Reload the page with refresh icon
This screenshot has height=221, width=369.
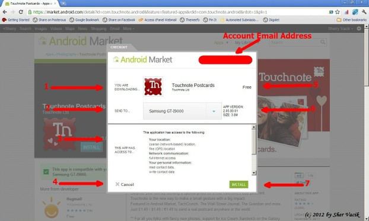pyautogui.click(x=21, y=12)
